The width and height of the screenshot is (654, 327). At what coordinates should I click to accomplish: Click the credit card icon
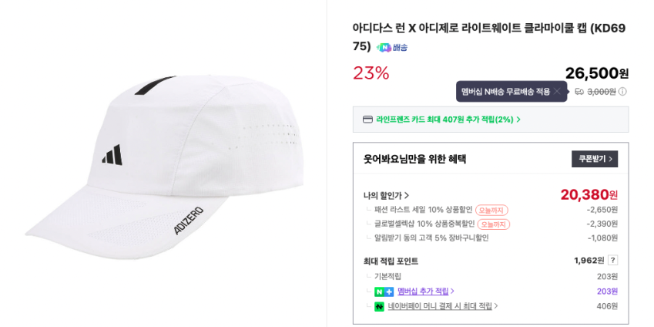pos(367,120)
